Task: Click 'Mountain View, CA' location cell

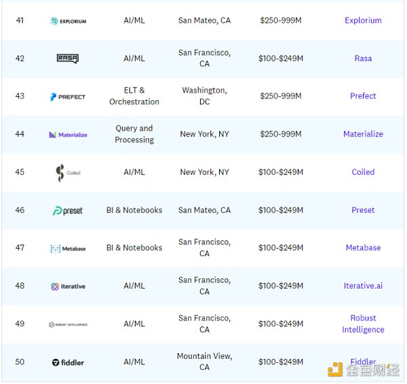Action: pyautogui.click(x=205, y=362)
